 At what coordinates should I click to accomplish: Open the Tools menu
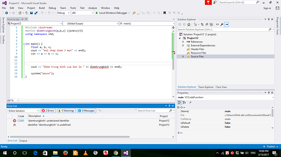coord(73,8)
